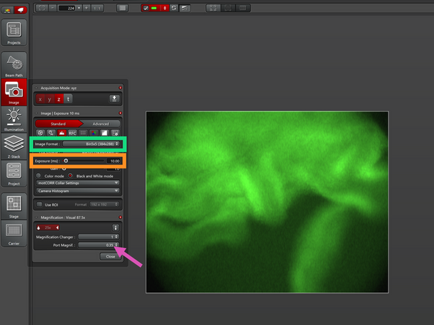Viewport: 434px width, 325px height.
Task: Expand motCORR Collar Settings
Action: [78, 183]
